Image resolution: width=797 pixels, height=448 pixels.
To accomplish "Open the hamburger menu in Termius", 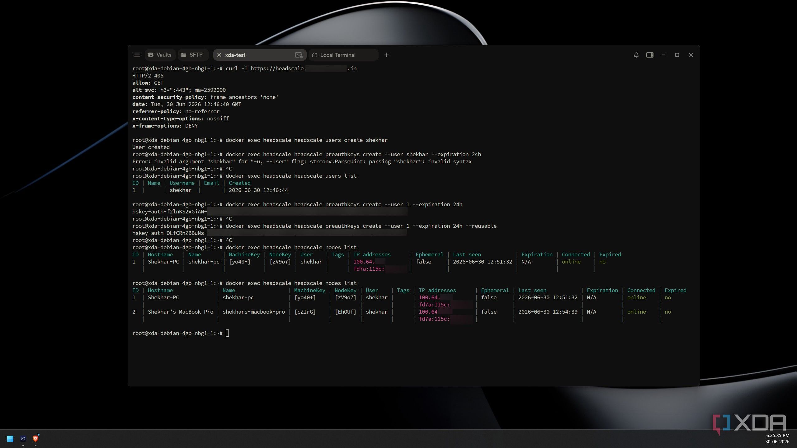I will pyautogui.click(x=137, y=55).
